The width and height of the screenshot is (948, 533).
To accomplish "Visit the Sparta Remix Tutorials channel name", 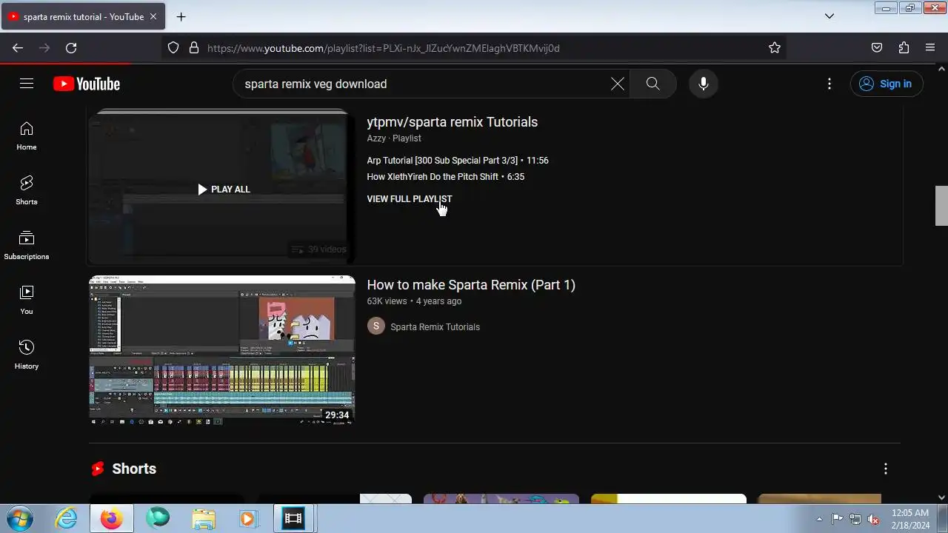I will click(x=435, y=327).
